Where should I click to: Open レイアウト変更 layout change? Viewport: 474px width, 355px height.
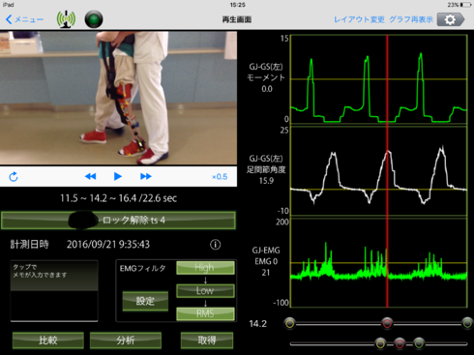[x=359, y=19]
